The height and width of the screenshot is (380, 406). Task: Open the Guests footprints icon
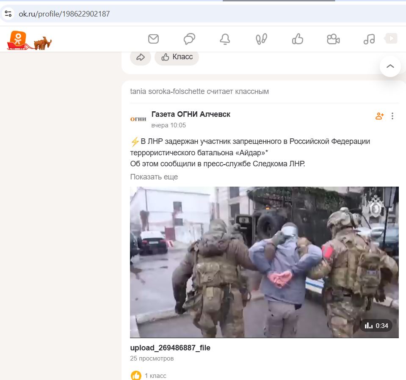[x=261, y=39]
